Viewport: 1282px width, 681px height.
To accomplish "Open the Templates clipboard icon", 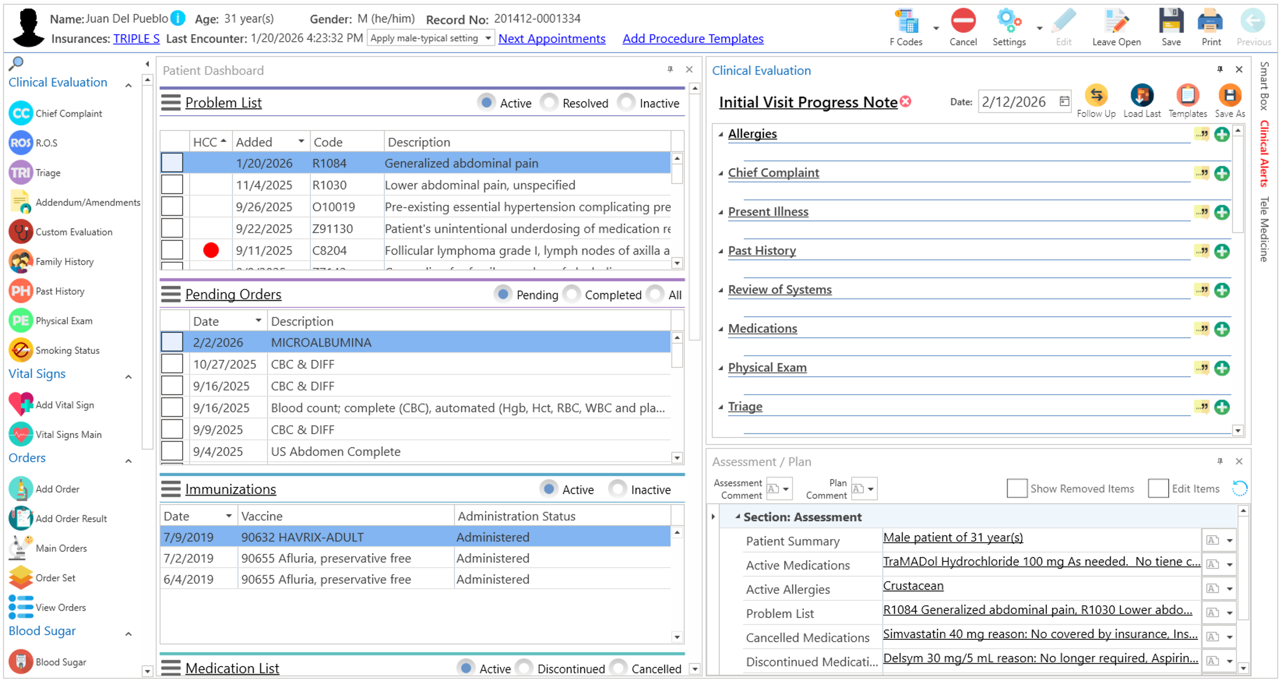I will point(1187,95).
